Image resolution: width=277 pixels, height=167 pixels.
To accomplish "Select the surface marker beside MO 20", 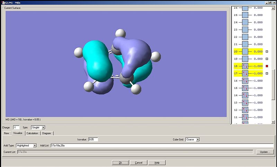I will tap(267, 52).
